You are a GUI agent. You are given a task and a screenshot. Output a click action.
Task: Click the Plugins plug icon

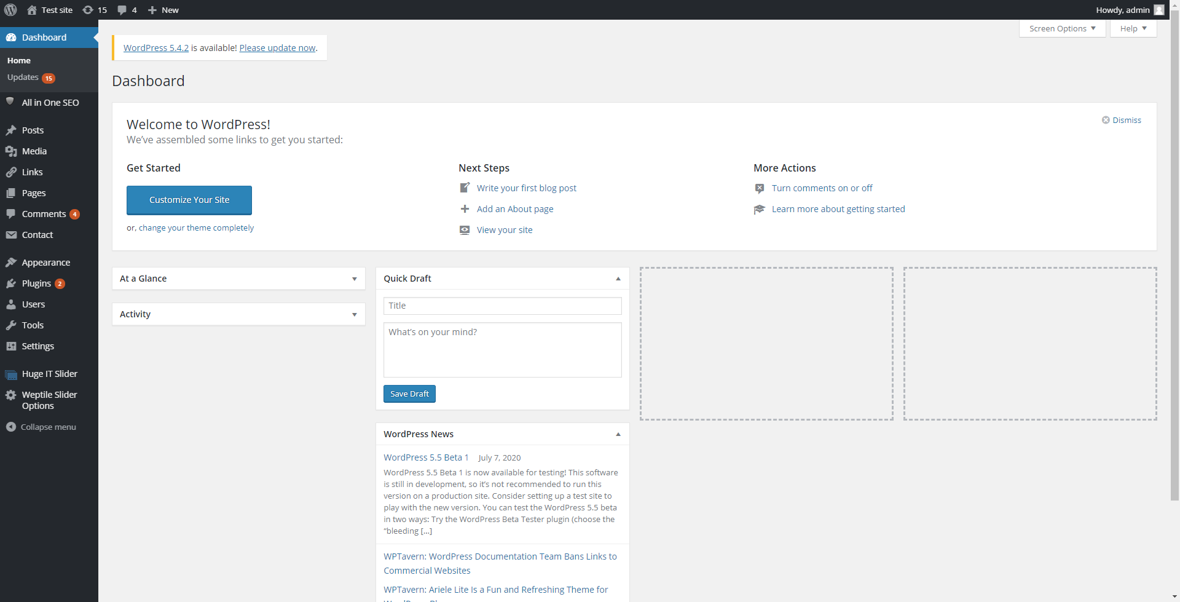click(x=11, y=283)
